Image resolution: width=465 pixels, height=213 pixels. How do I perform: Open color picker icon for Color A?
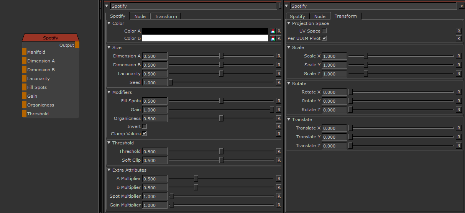point(273,31)
